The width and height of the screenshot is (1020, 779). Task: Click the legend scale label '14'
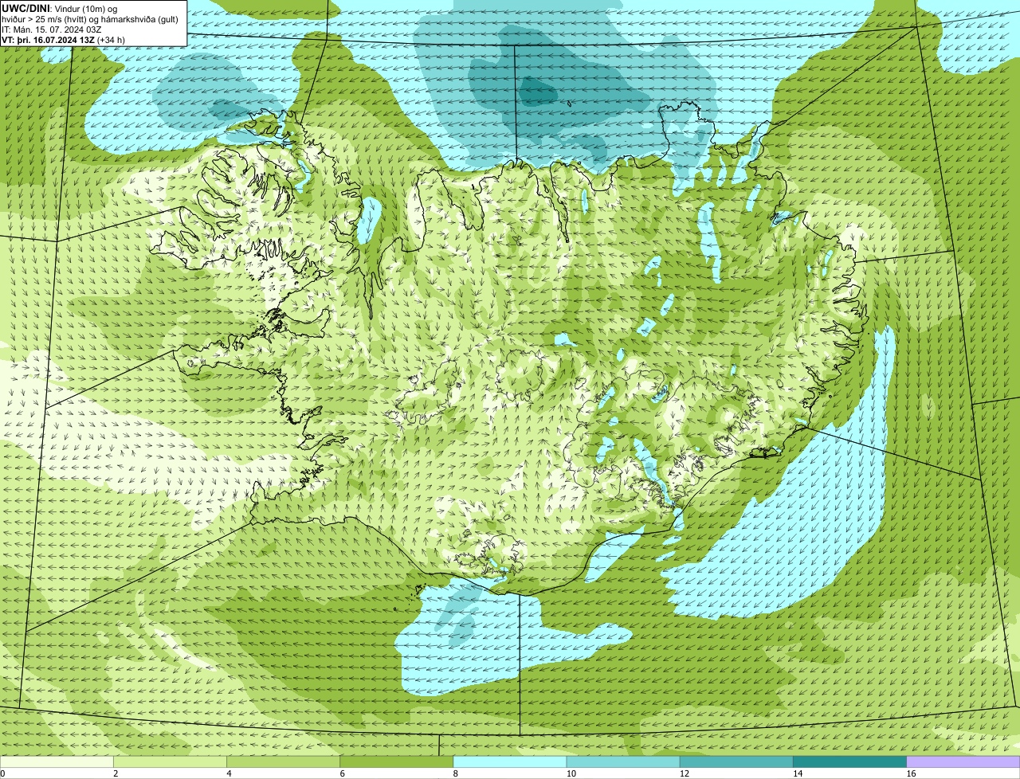(798, 773)
